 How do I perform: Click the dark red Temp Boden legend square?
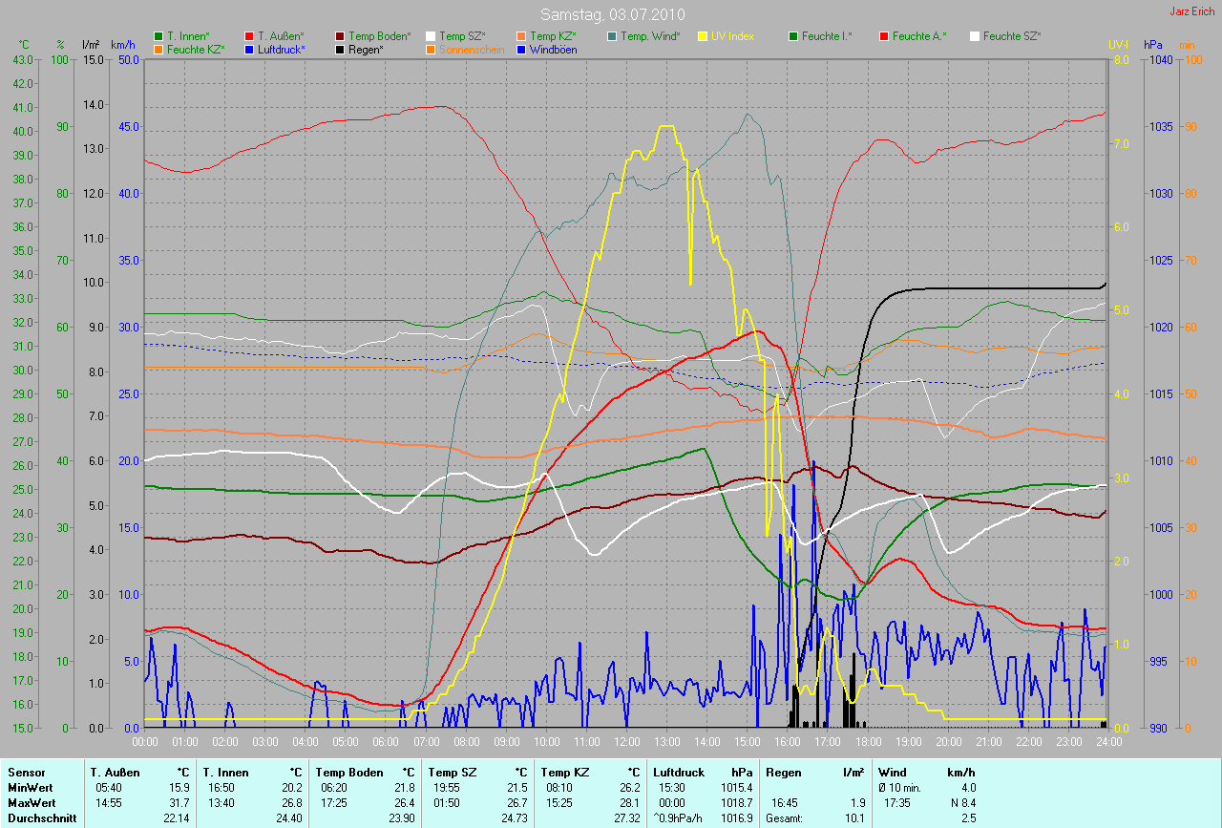click(341, 36)
